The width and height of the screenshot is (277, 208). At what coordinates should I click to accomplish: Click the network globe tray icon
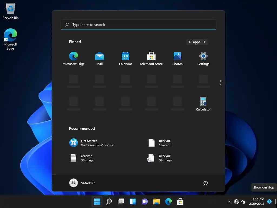point(236,201)
